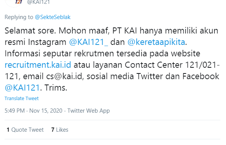Open the Twitter Web App source link
The width and height of the screenshot is (226, 145).
click(x=89, y=111)
